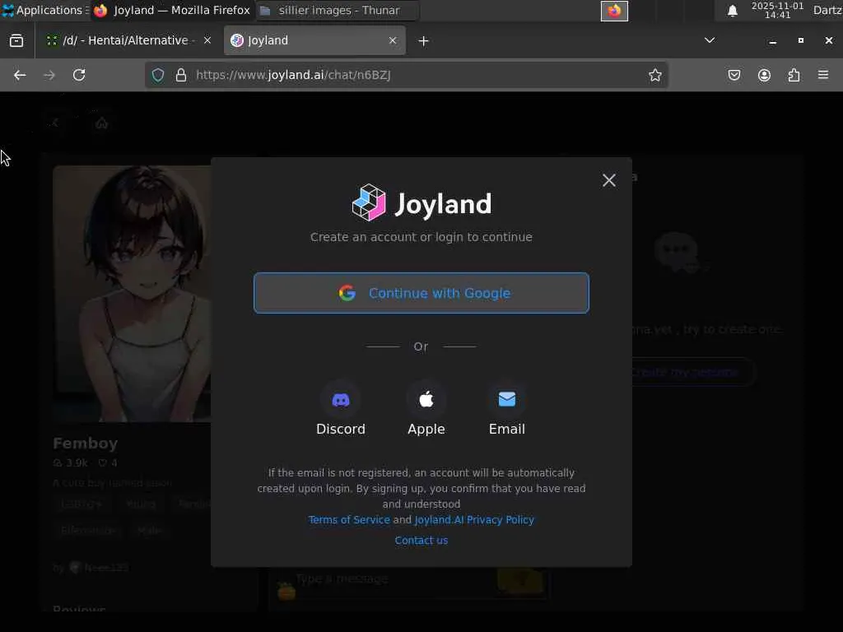The height and width of the screenshot is (632, 843).
Task: Close the Joyland login dialog
Action: point(608,180)
